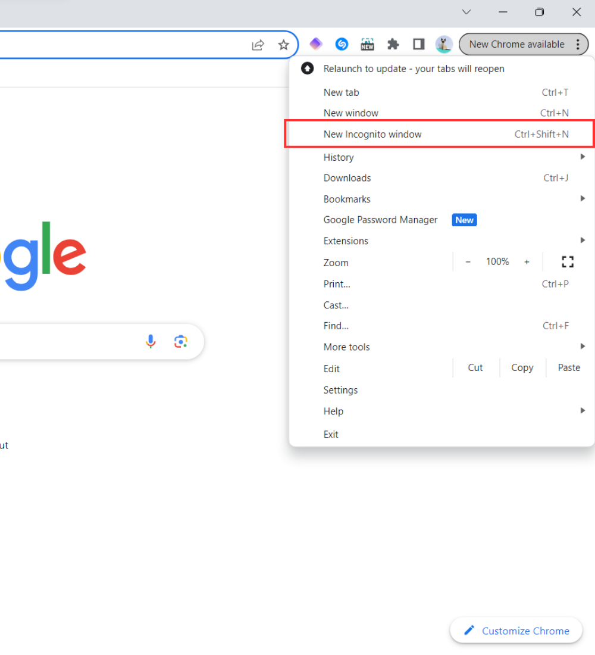Click the Customize Chrome button
Image resolution: width=595 pixels, height=655 pixels.
click(x=516, y=631)
